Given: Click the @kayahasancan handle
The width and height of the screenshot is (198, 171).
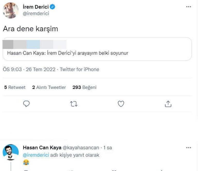Looking at the screenshot, I should [x=81, y=148].
